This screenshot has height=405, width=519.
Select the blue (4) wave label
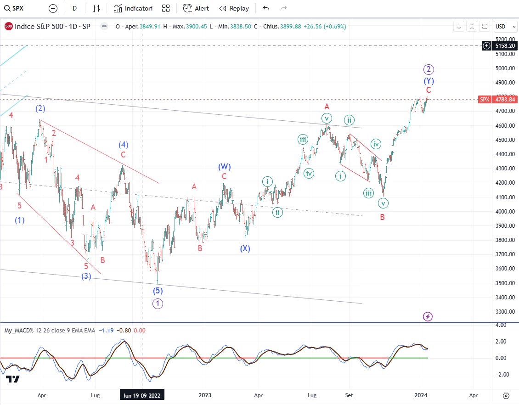coord(124,145)
